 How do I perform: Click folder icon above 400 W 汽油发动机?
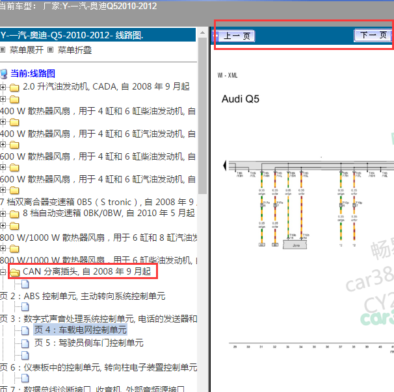(14, 122)
